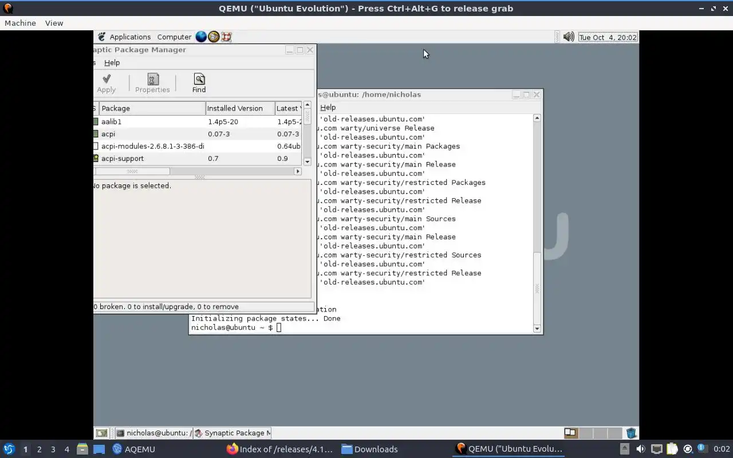Switch to nicholas@ubuntu terminal in guest taskbar
Screen dimensions: 733x458
pyautogui.click(x=153, y=433)
